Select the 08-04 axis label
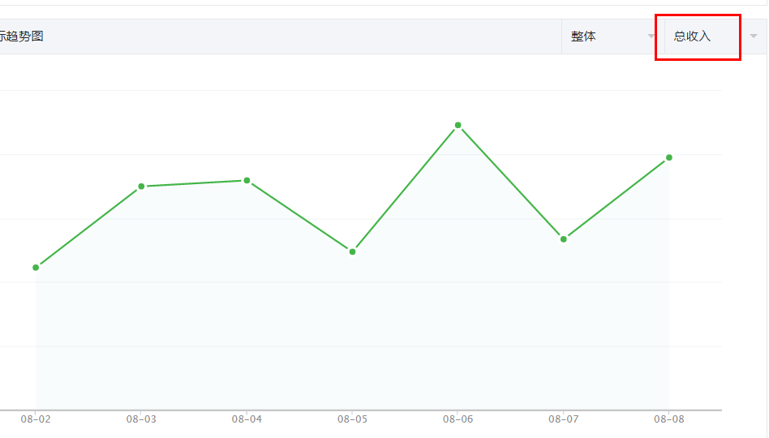769x438 pixels. (247, 419)
